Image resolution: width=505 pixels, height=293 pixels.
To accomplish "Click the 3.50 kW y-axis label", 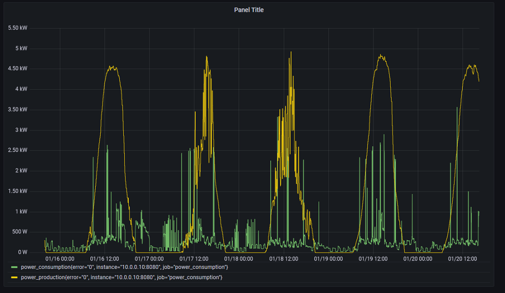I will click(x=18, y=109).
